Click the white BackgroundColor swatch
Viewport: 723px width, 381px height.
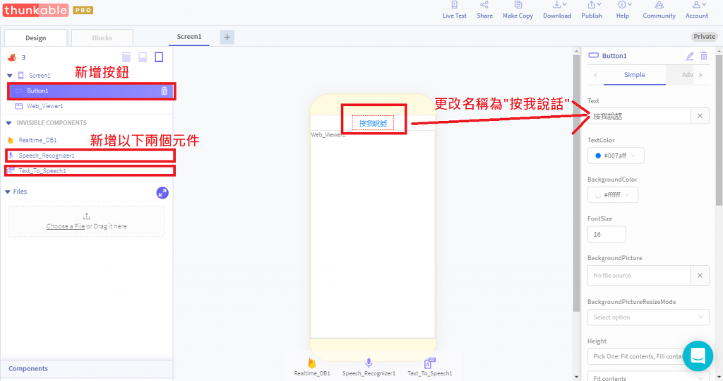coord(598,195)
